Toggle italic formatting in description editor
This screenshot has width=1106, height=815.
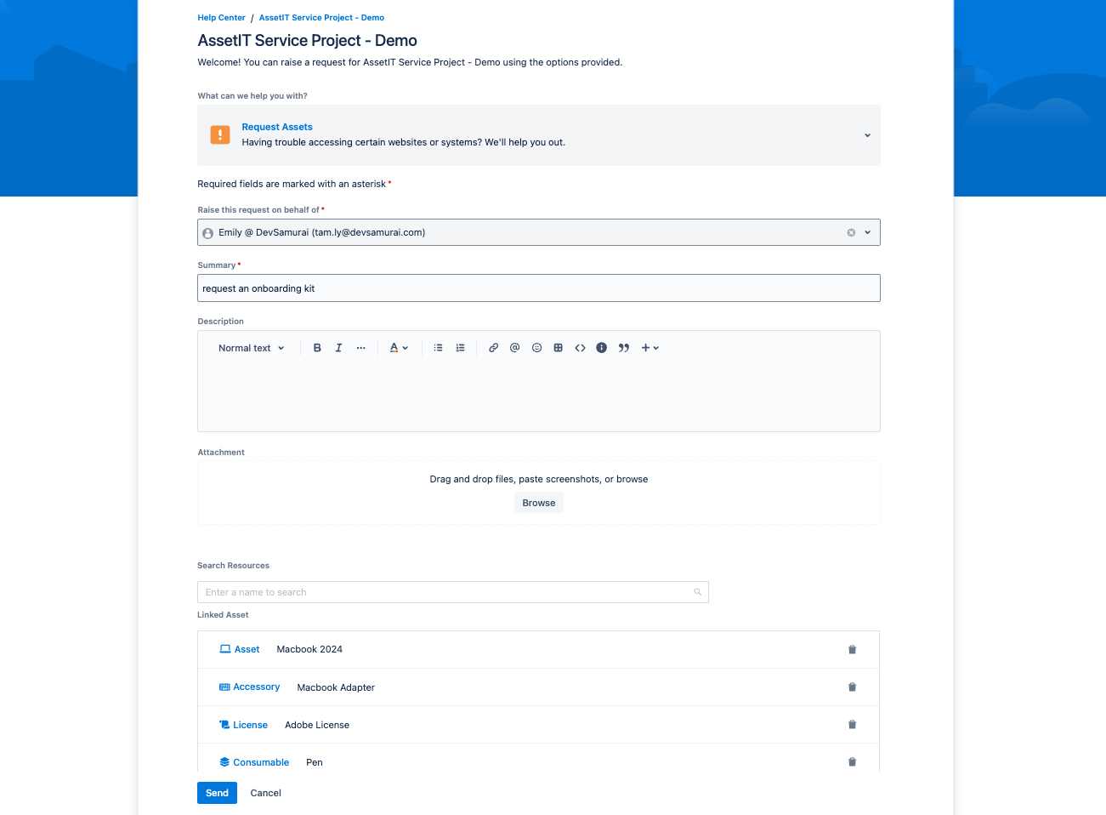point(338,348)
